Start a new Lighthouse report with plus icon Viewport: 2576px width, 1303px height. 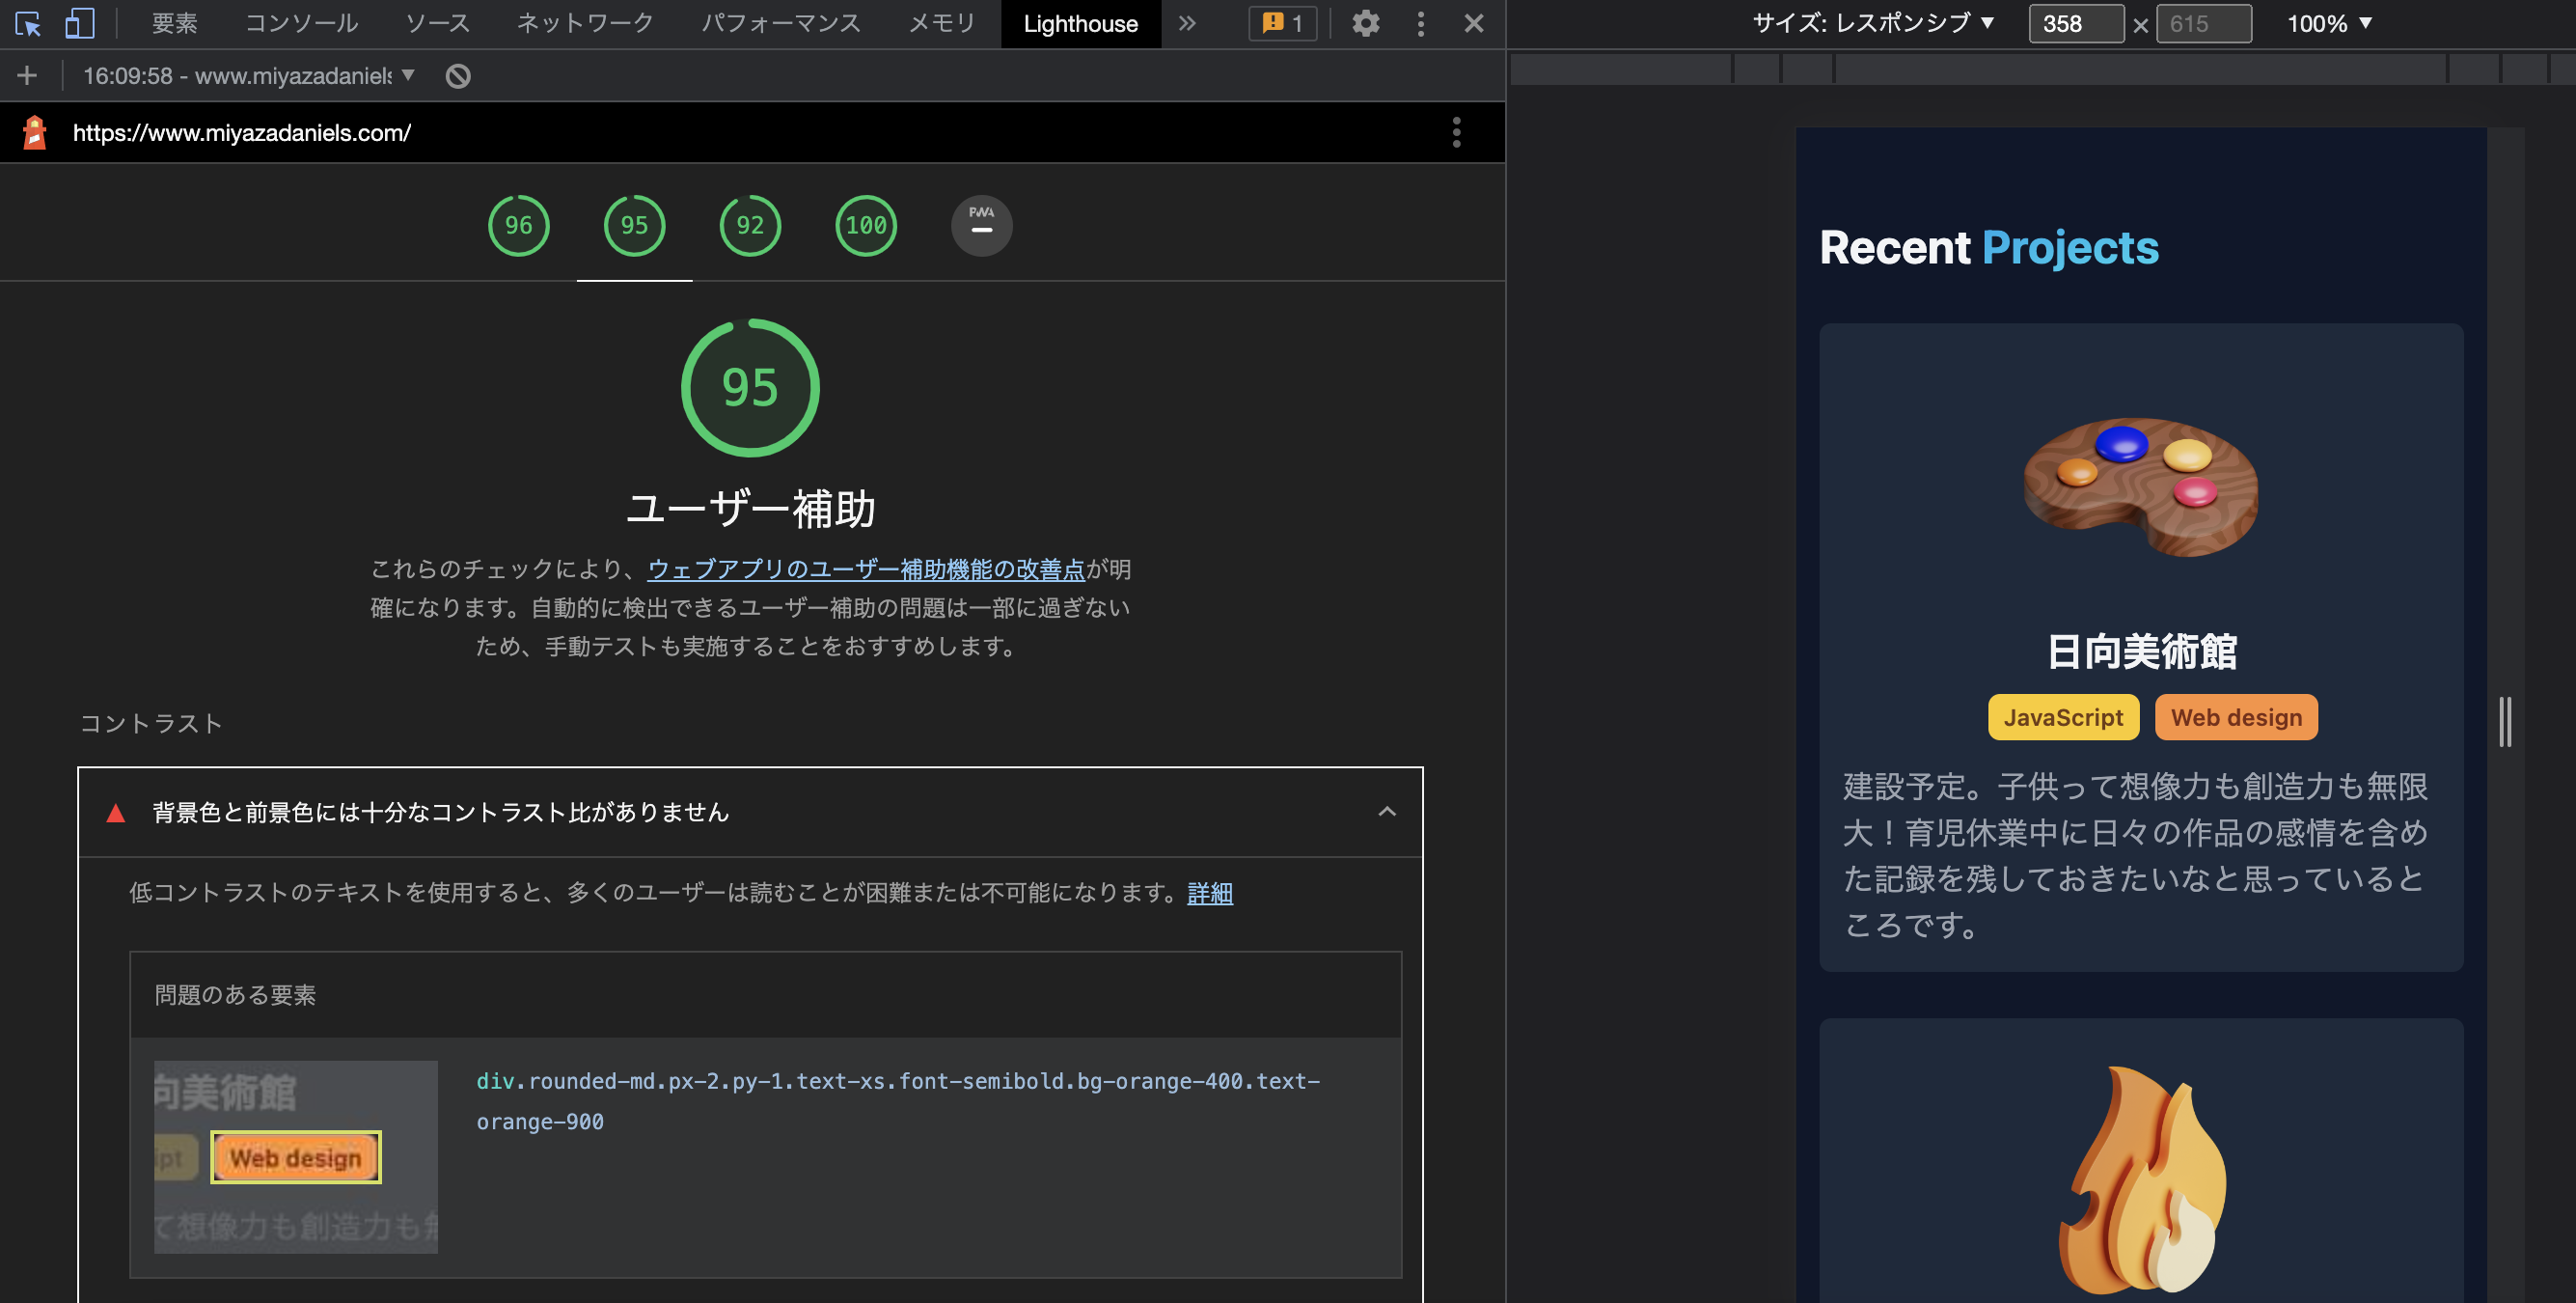click(27, 75)
